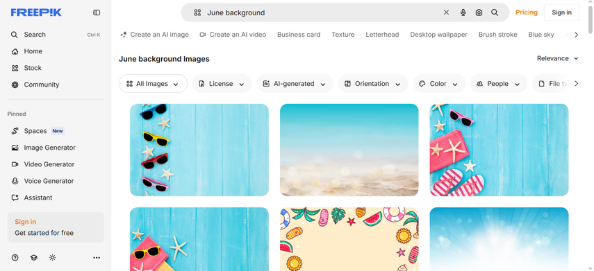594x271 pixels.
Task: Select Texture suggestion
Action: pos(343,35)
